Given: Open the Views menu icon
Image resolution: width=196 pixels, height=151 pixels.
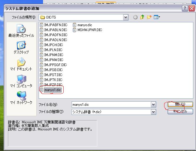Looking at the screenshot, I should click(x=157, y=17).
